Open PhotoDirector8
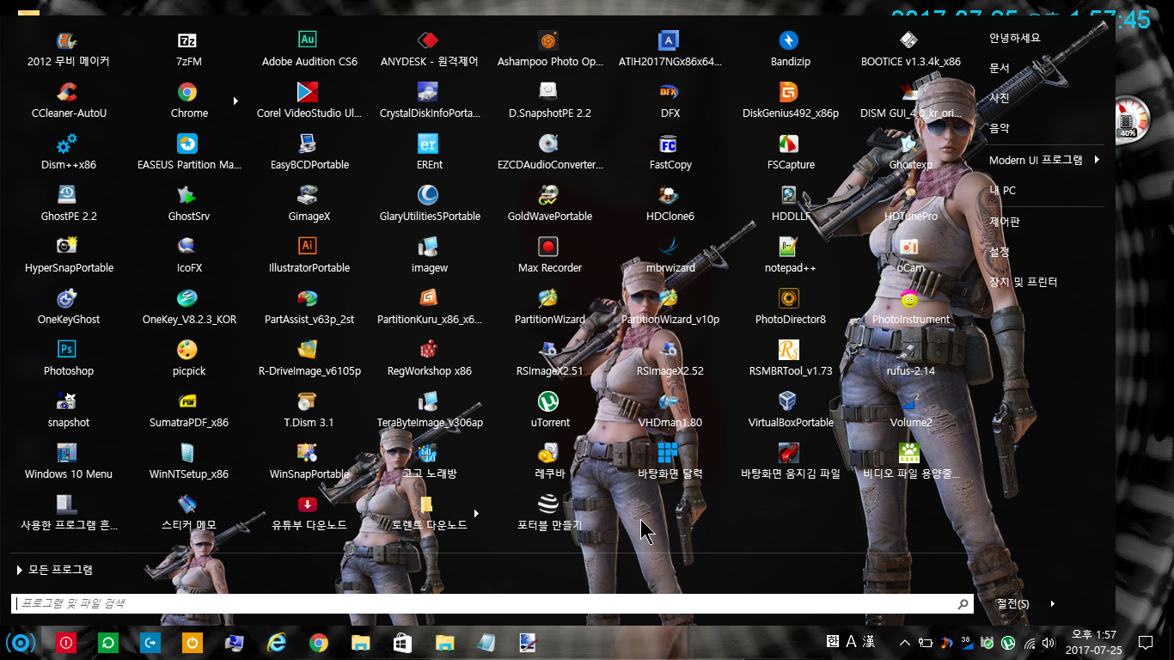The height and width of the screenshot is (660, 1174). point(790,308)
